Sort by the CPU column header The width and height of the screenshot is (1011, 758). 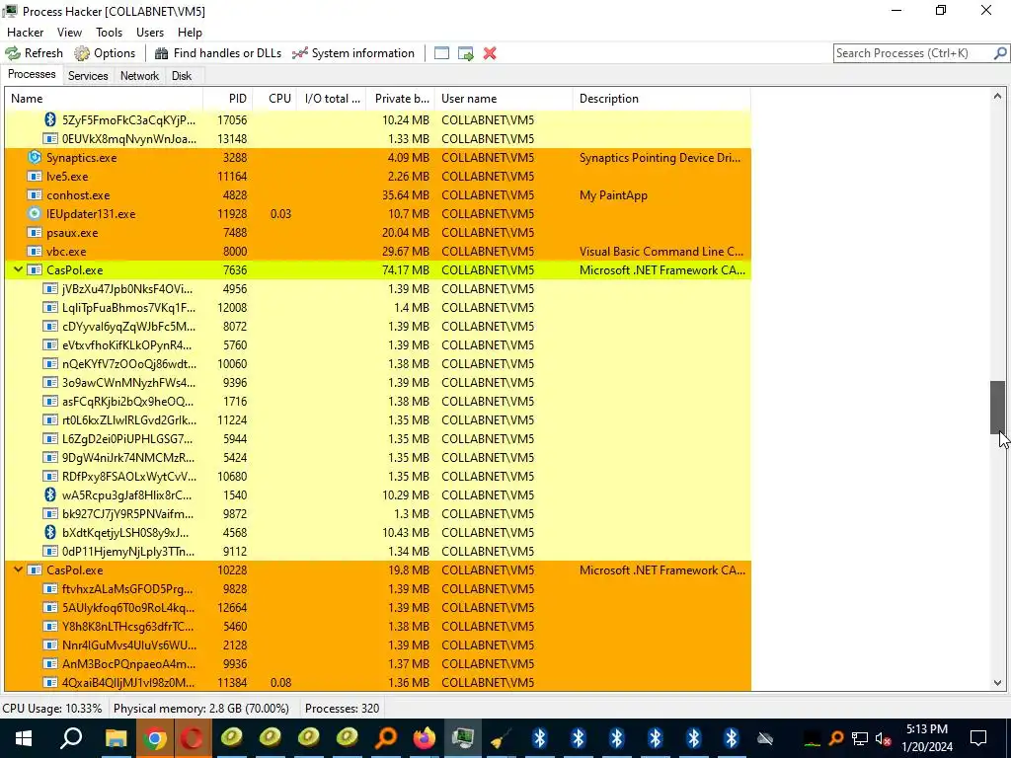point(274,99)
